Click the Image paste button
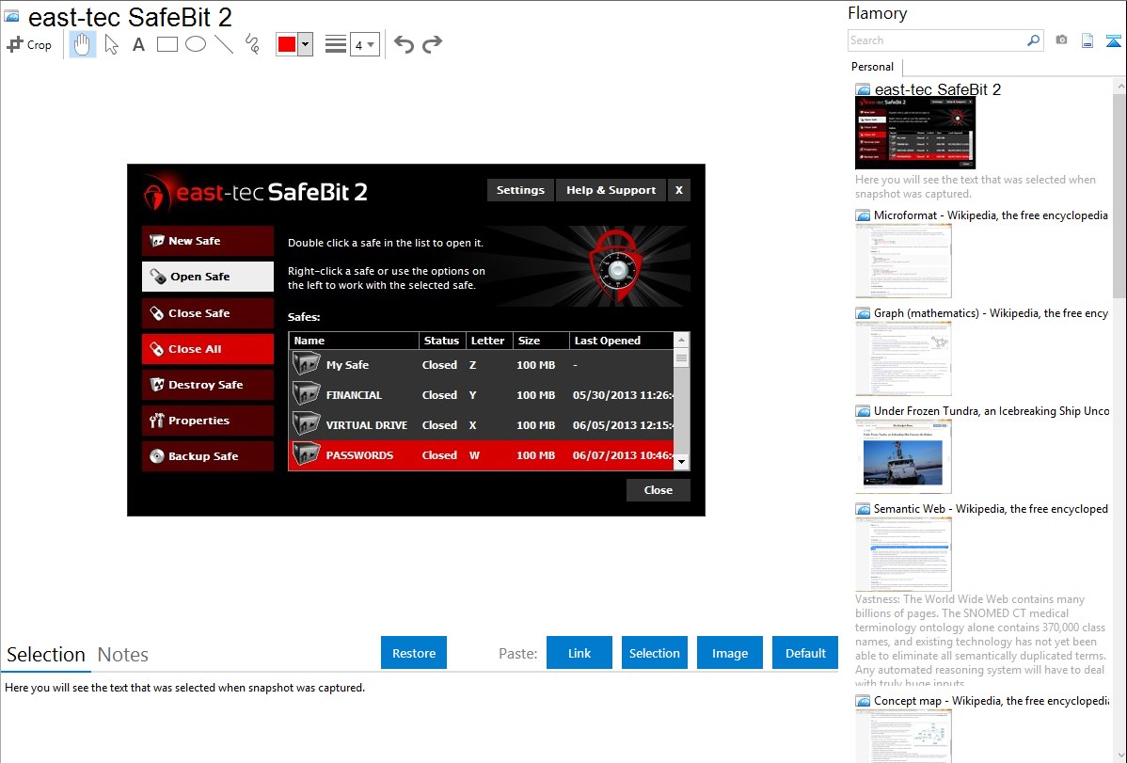Viewport: 1127px width, 763px height. pos(729,653)
